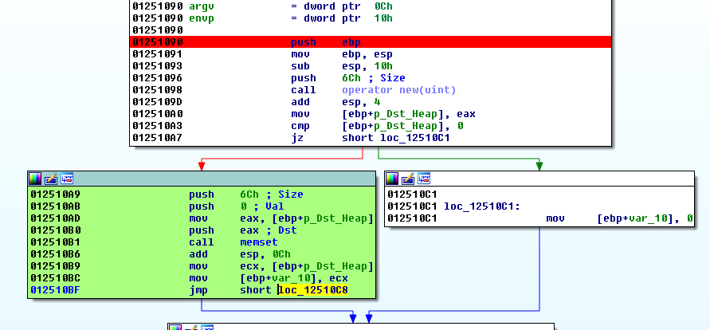Select the highlighted loc_12510C8 jump target
The image size is (710, 330).
tap(314, 290)
